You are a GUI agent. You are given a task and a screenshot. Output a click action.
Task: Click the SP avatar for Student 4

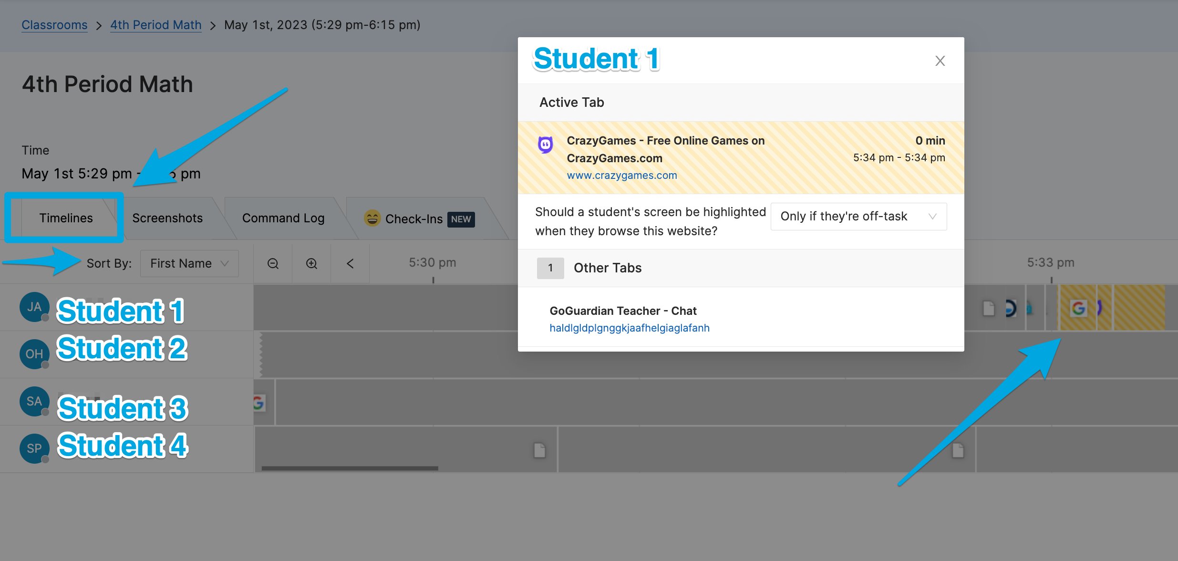tap(34, 448)
